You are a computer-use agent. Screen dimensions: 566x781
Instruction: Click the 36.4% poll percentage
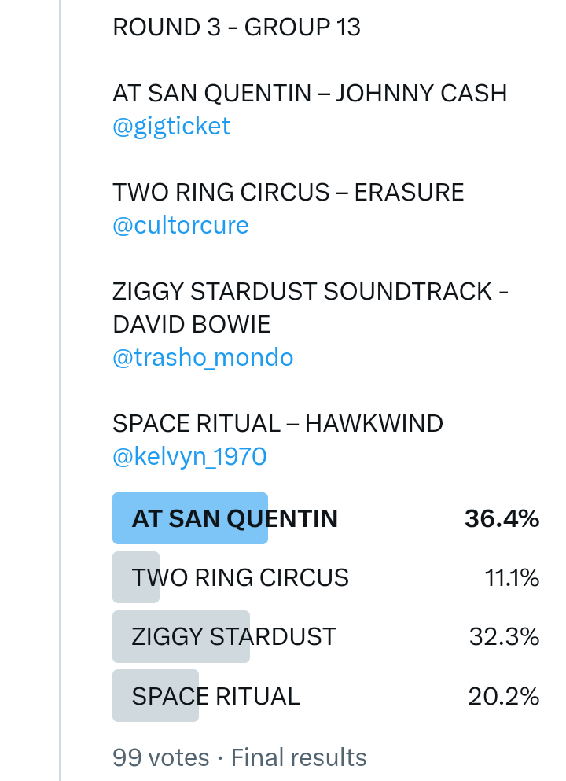[502, 519]
